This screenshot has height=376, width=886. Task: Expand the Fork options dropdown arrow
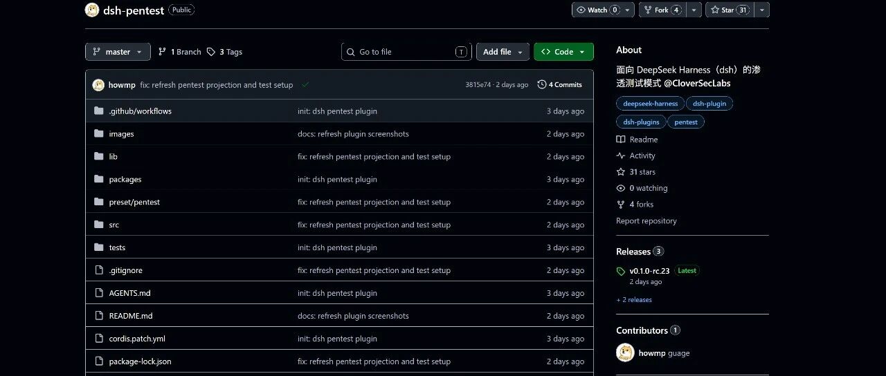[694, 10]
